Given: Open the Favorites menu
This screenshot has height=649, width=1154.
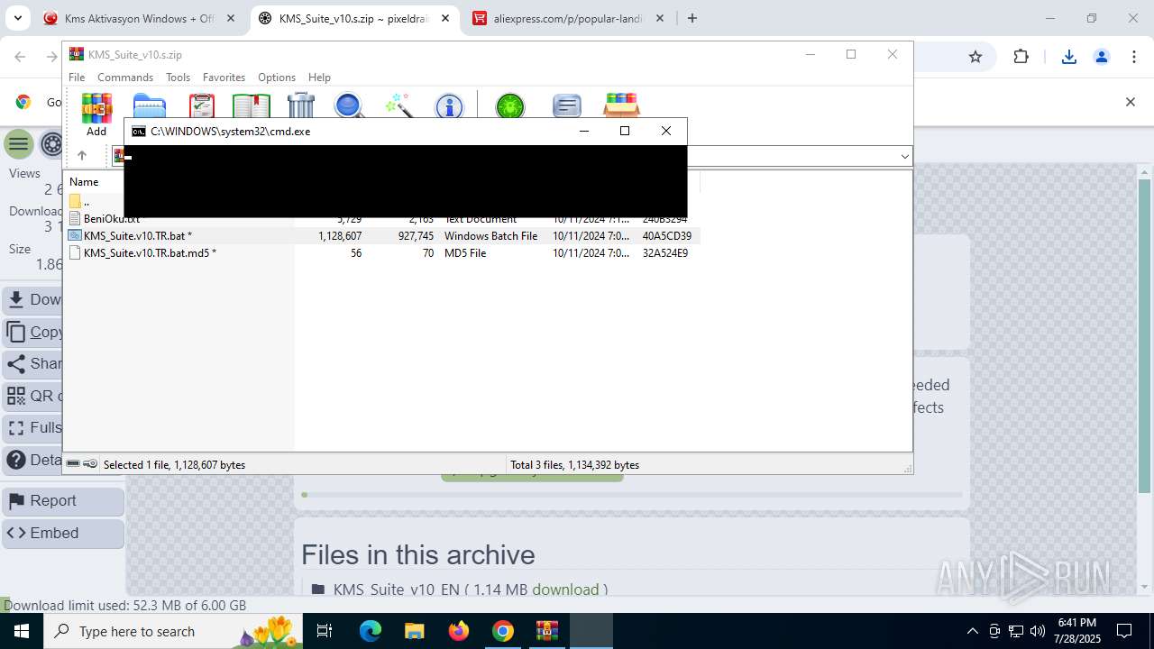Looking at the screenshot, I should click(224, 78).
